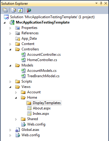Collapse the Controllers folder
The height and width of the screenshot is (141, 109).
[10, 49]
